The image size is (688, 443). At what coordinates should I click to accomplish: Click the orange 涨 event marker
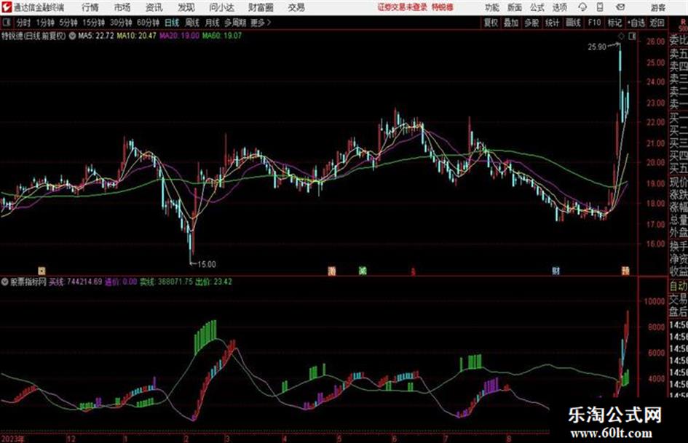tap(332, 271)
